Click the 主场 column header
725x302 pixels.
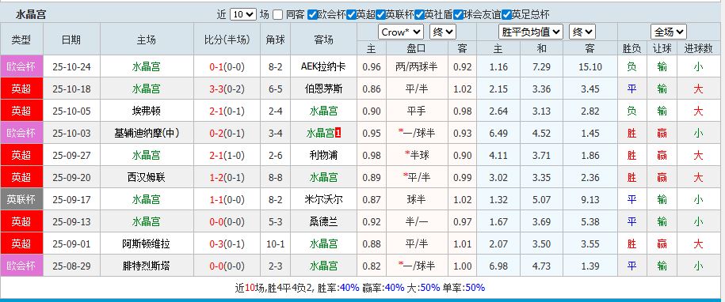(x=146, y=40)
